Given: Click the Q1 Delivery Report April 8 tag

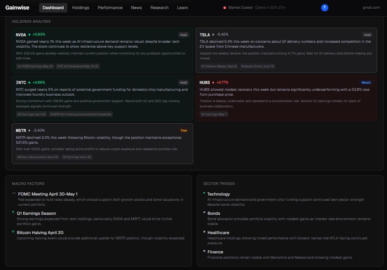Looking at the screenshot, I should pos(219,66).
